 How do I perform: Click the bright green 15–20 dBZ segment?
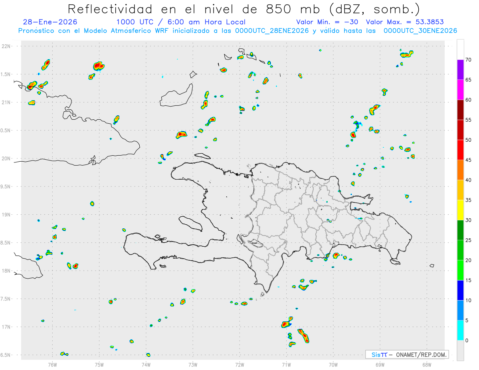click(460, 270)
